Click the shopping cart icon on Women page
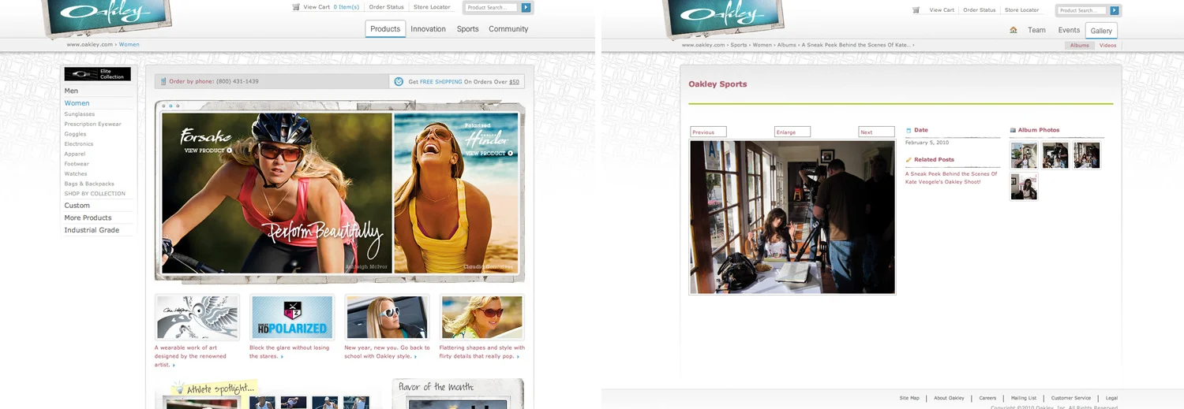 pyautogui.click(x=296, y=7)
